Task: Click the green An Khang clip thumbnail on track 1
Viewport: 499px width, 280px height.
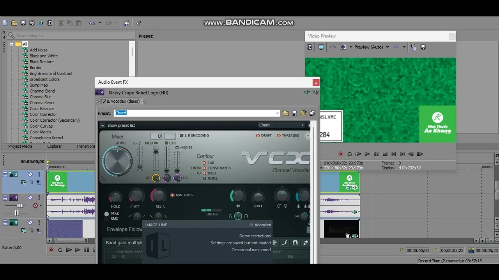Action: click(x=57, y=182)
